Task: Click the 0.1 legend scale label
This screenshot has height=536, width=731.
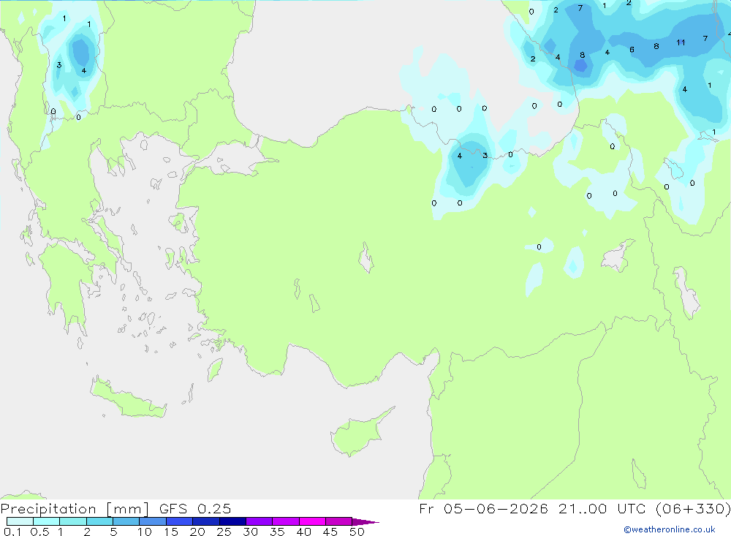Action: 12,532
